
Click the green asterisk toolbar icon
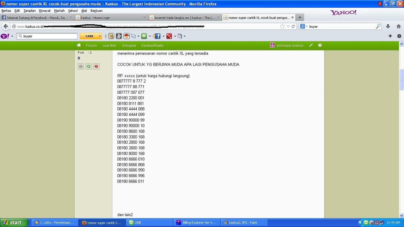(144, 36)
